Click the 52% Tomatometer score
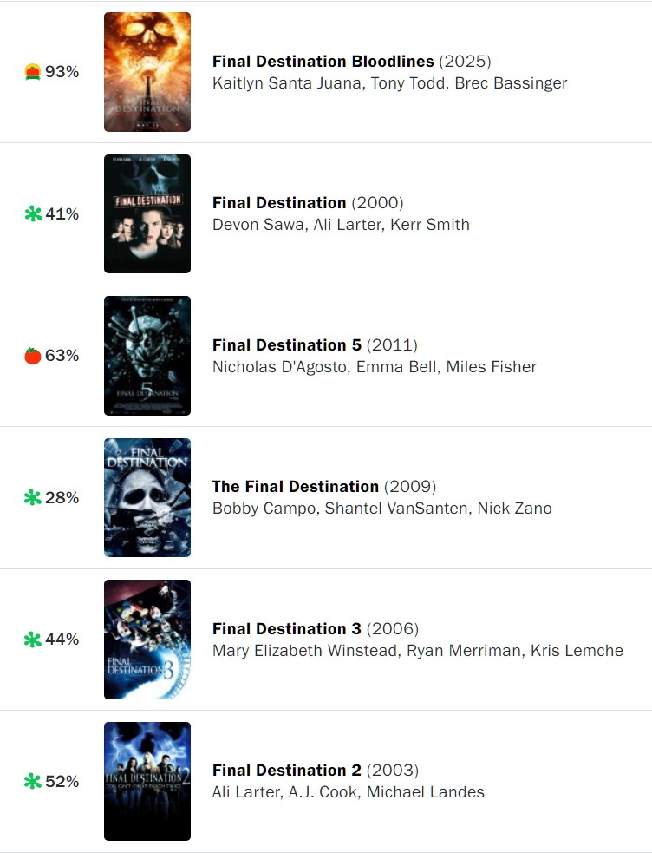The image size is (652, 853). [x=62, y=782]
